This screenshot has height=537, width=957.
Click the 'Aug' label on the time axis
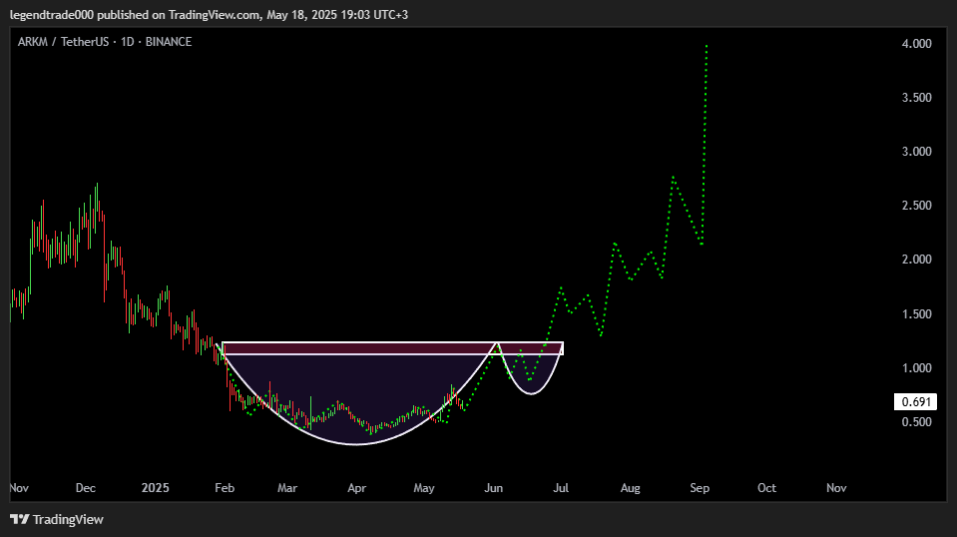coord(631,487)
